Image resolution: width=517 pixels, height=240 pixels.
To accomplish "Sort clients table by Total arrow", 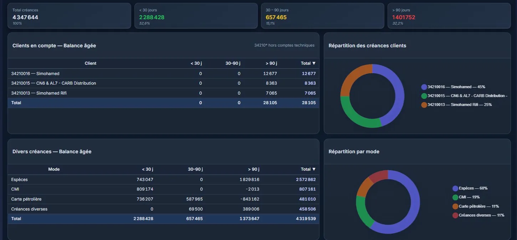I will click(x=314, y=63).
